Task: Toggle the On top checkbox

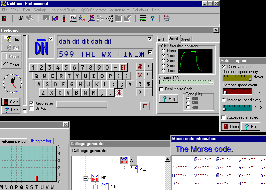Action: [x=32, y=108]
